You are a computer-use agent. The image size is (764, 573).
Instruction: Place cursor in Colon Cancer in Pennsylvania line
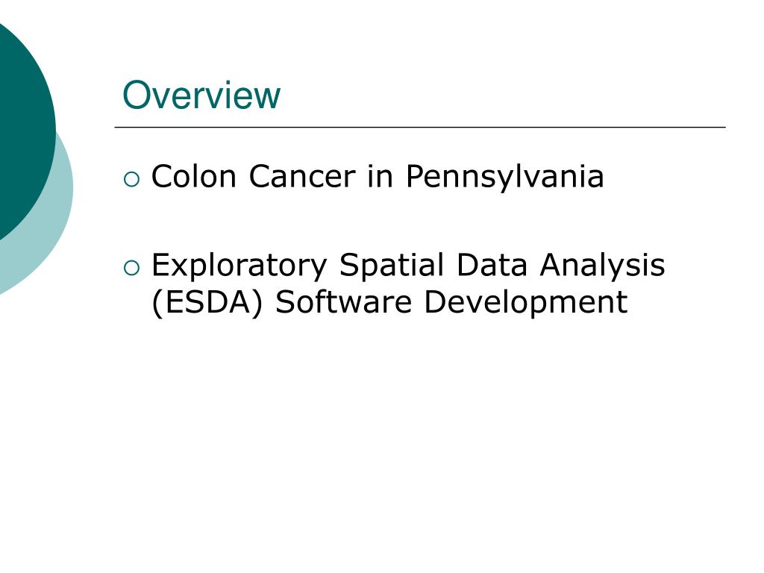pos(378,177)
